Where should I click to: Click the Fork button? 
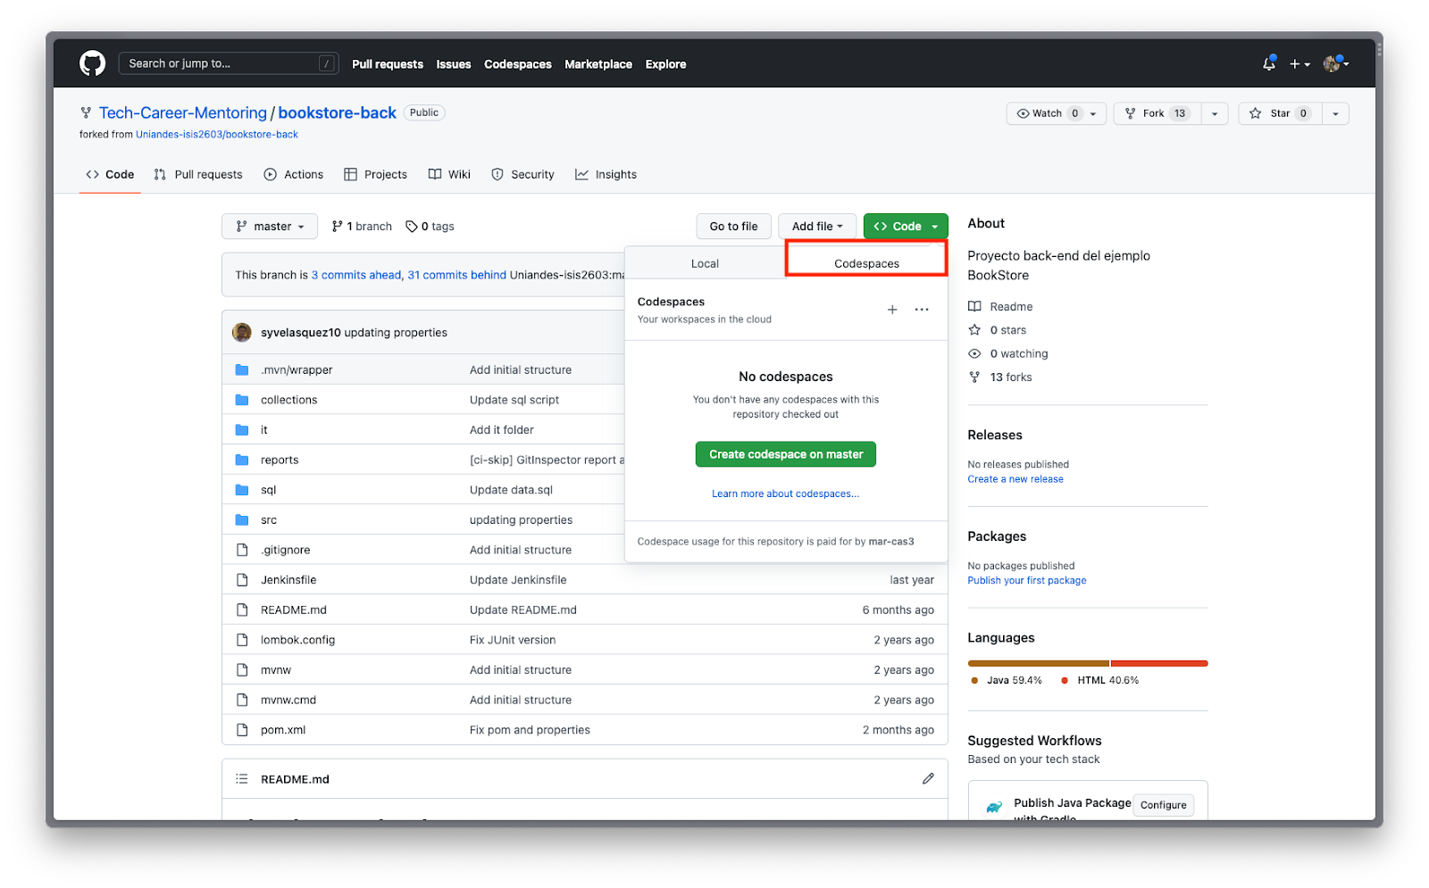[1157, 113]
